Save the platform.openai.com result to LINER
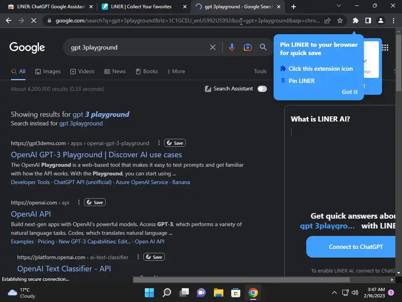402x302 pixels. click(x=154, y=257)
